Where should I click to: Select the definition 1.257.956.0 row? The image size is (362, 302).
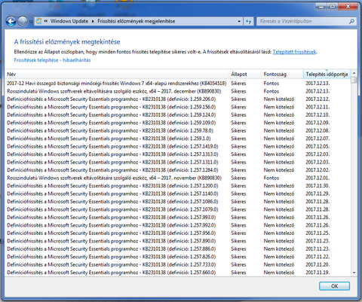tap(177, 233)
